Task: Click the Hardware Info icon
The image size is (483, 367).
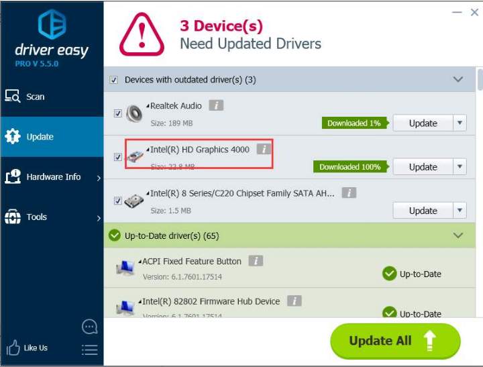Action: pos(13,176)
